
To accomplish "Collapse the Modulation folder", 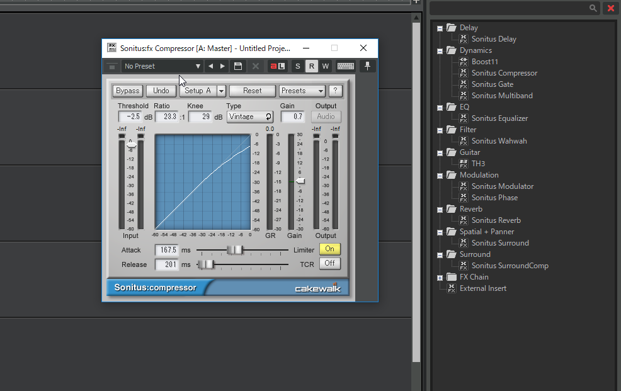I will 440,176.
